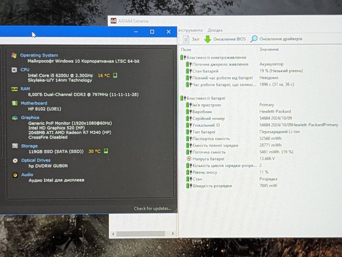Screen dimensions: 342x257
Task: Select the Стан батарей row
Action: coord(202,71)
